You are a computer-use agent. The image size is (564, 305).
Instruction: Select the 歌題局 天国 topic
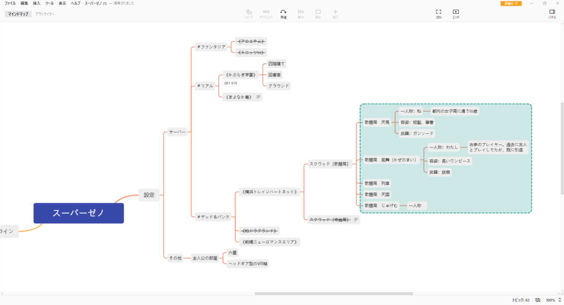pyautogui.click(x=377, y=194)
